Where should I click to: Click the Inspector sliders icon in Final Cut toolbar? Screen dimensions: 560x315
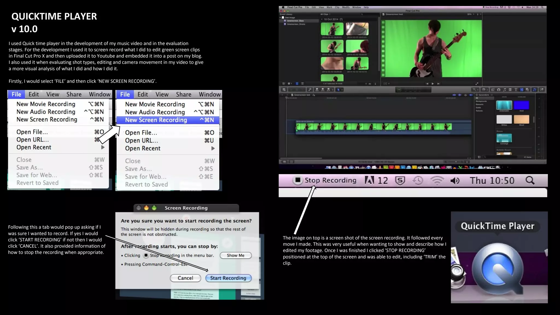[x=535, y=89]
